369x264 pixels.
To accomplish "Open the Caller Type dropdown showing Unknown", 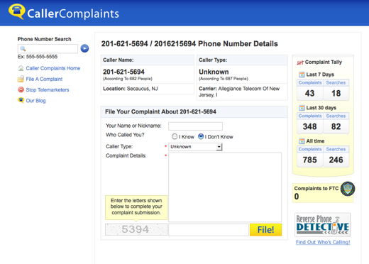I will 195,147.
